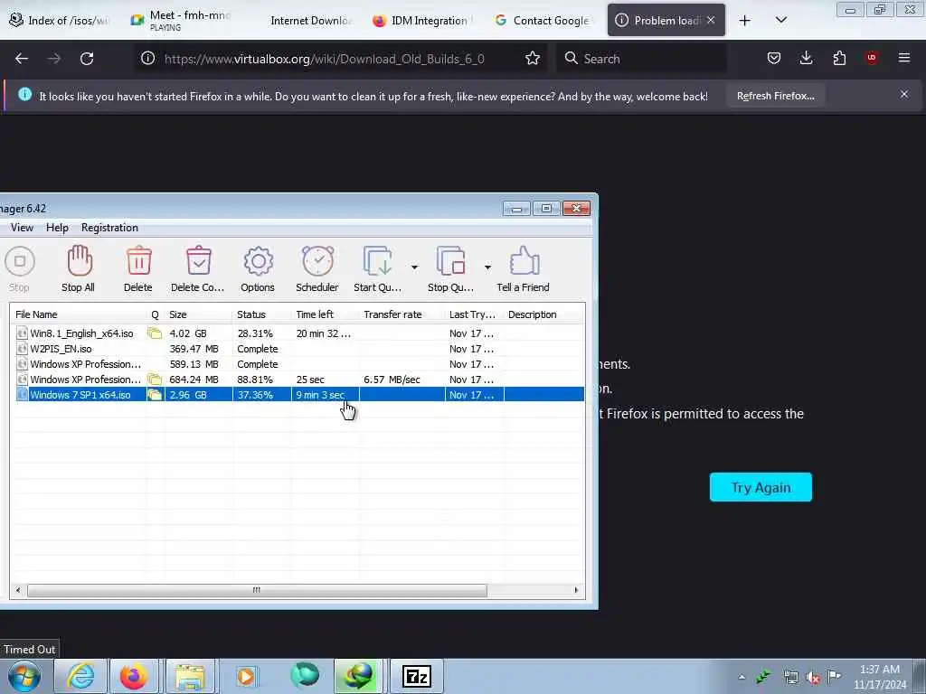The height and width of the screenshot is (694, 926).
Task: Click the taskbar clock showing 1:37 AM
Action: (880, 677)
